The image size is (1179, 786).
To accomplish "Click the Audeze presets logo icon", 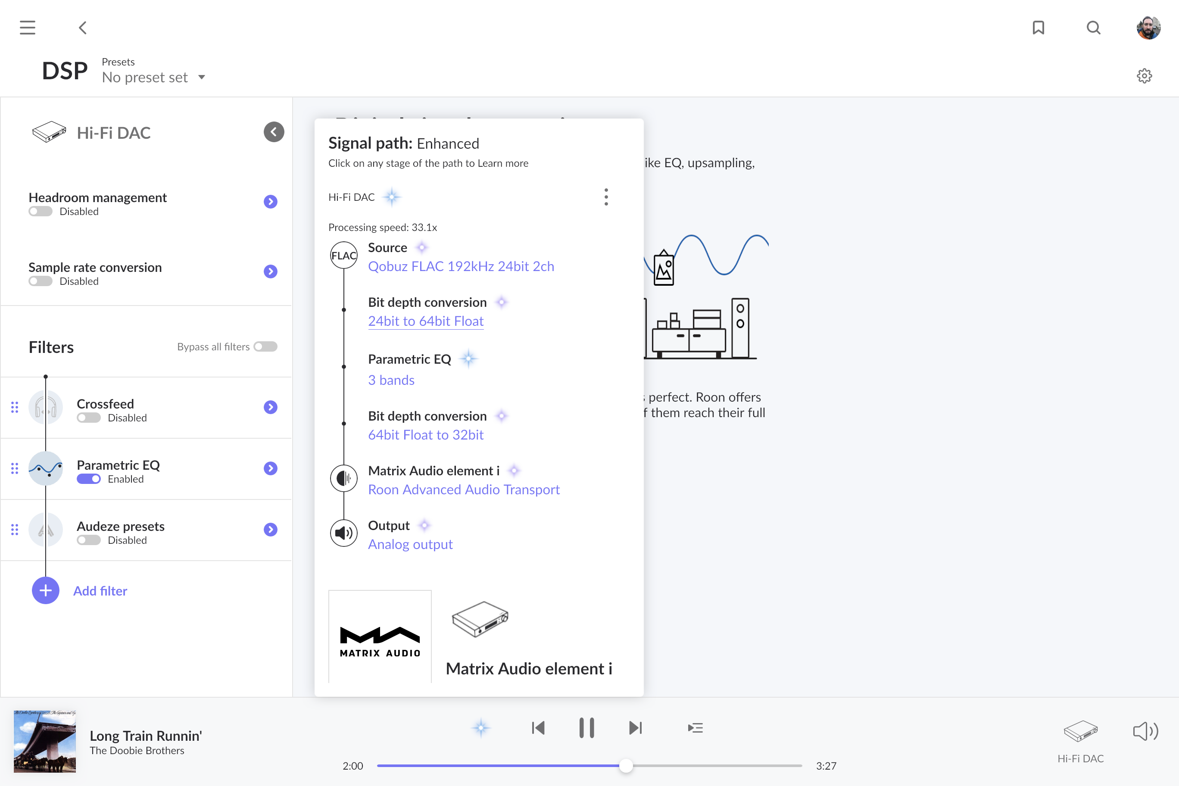I will coord(46,529).
